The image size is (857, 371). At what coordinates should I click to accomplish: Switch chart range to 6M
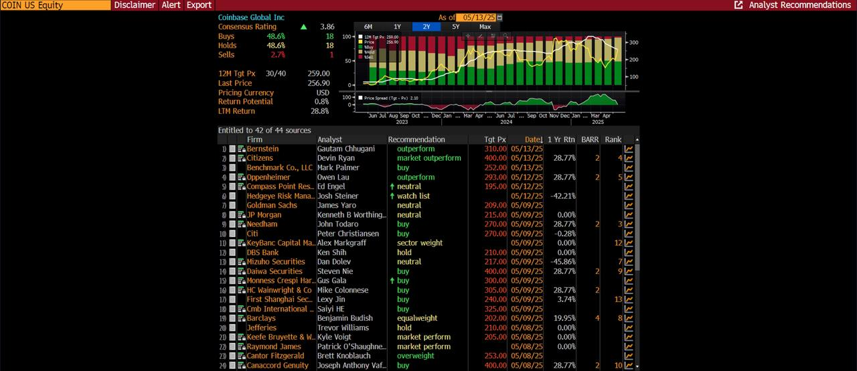368,27
